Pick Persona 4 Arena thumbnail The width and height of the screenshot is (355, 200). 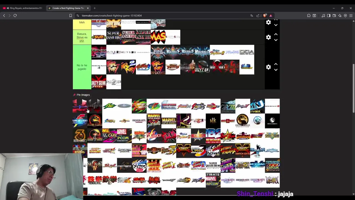169,136
